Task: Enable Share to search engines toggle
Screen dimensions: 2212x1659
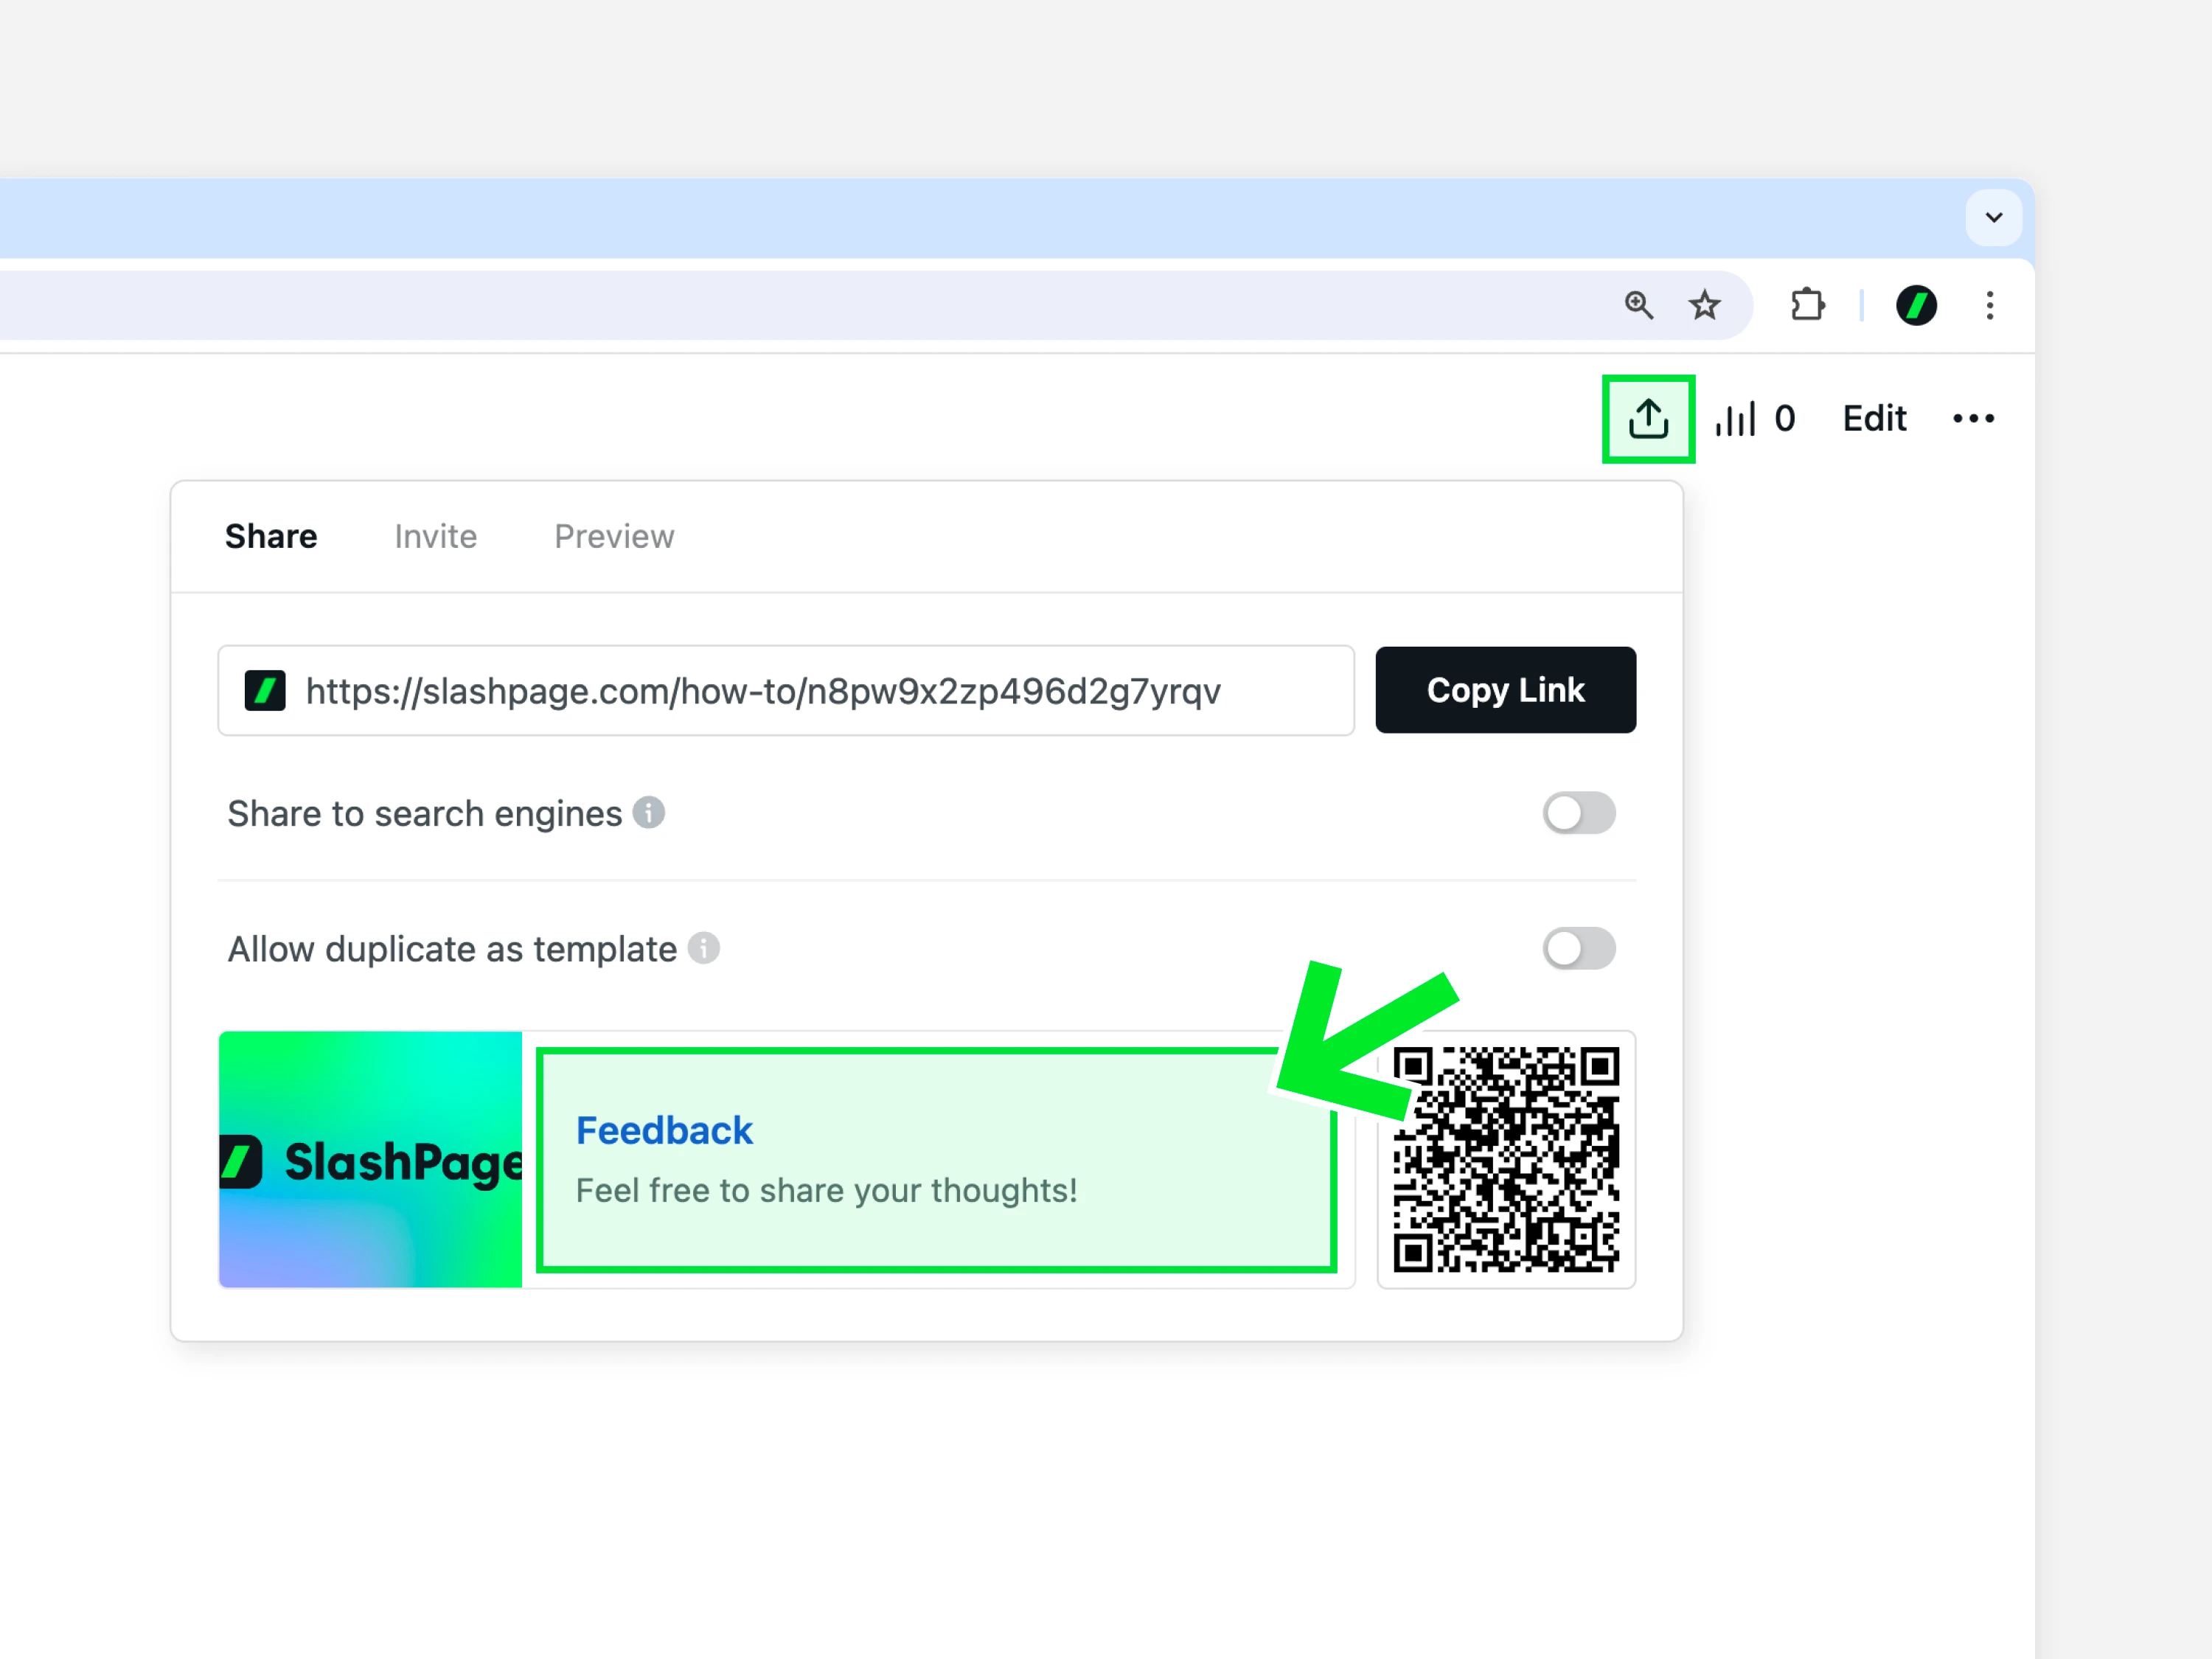Action: (1578, 813)
